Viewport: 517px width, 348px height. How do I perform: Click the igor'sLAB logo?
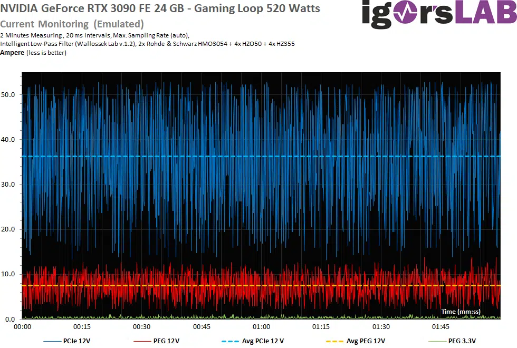click(439, 14)
